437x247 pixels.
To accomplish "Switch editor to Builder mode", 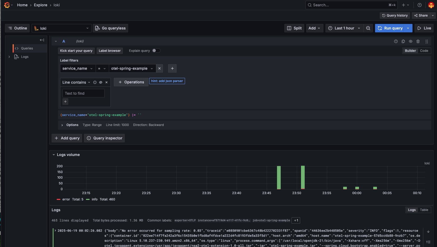I will click(410, 51).
